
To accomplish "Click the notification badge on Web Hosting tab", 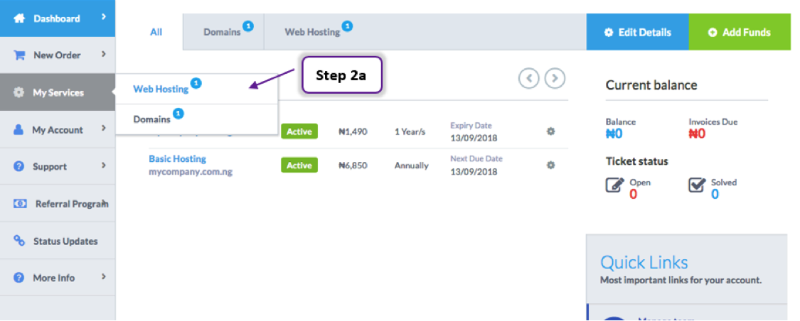I will (x=347, y=26).
